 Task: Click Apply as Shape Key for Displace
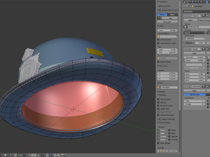point(204,20)
